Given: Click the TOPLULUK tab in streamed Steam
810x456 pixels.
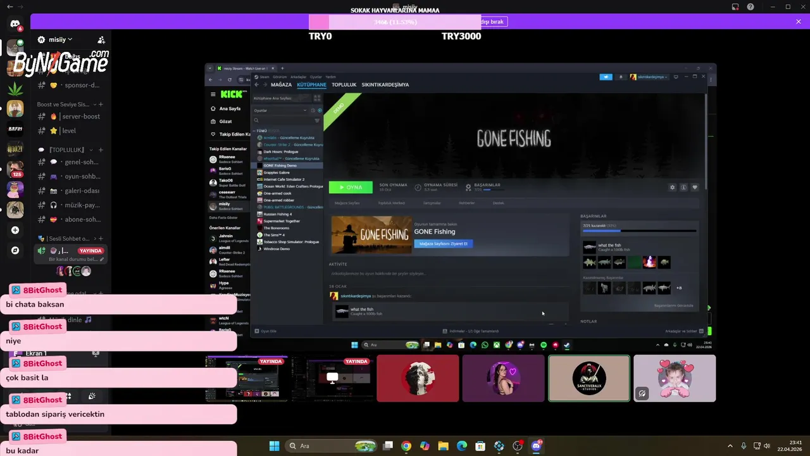Looking at the screenshot, I should point(344,84).
